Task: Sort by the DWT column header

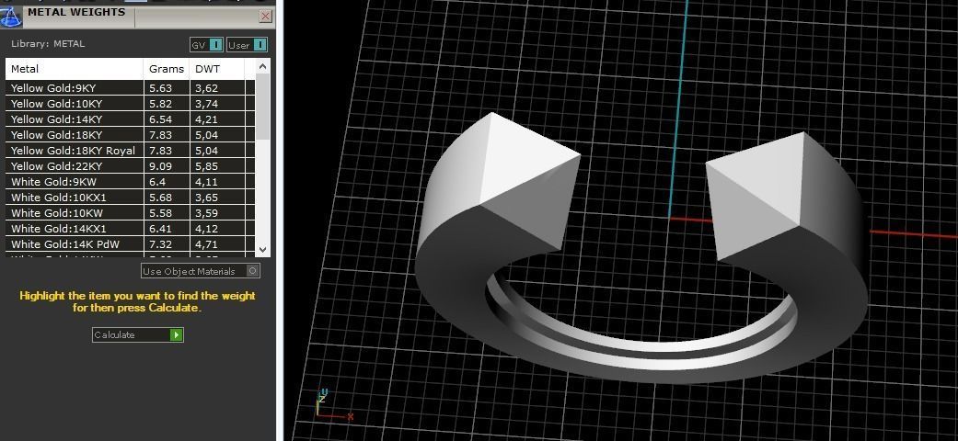Action: click(x=217, y=69)
